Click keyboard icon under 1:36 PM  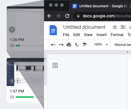[x=12, y=46]
